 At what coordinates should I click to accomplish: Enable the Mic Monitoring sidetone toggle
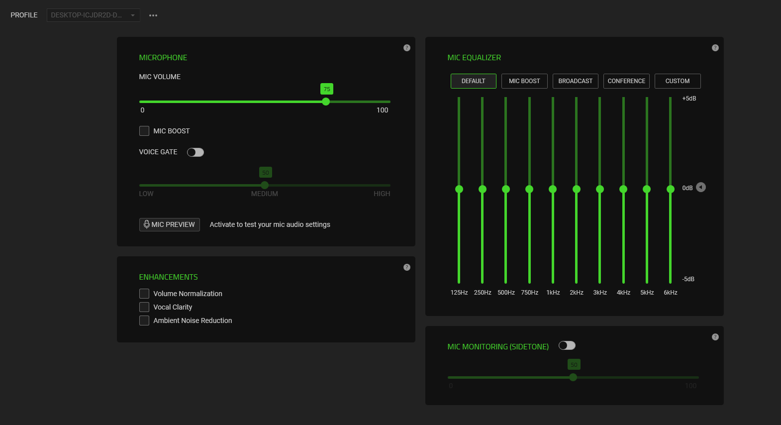click(567, 345)
